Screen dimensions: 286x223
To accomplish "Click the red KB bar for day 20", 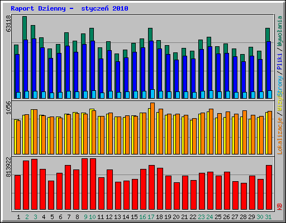I will pyautogui.click(x=177, y=196).
